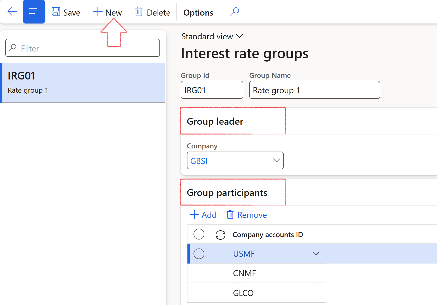Expand the USMF company accounts dropdown
437x305 pixels.
[x=316, y=254]
